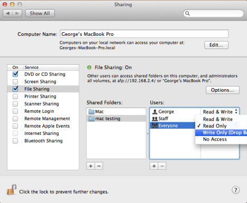Click Edit to change local hostname
247x203 pixels.
(216, 45)
